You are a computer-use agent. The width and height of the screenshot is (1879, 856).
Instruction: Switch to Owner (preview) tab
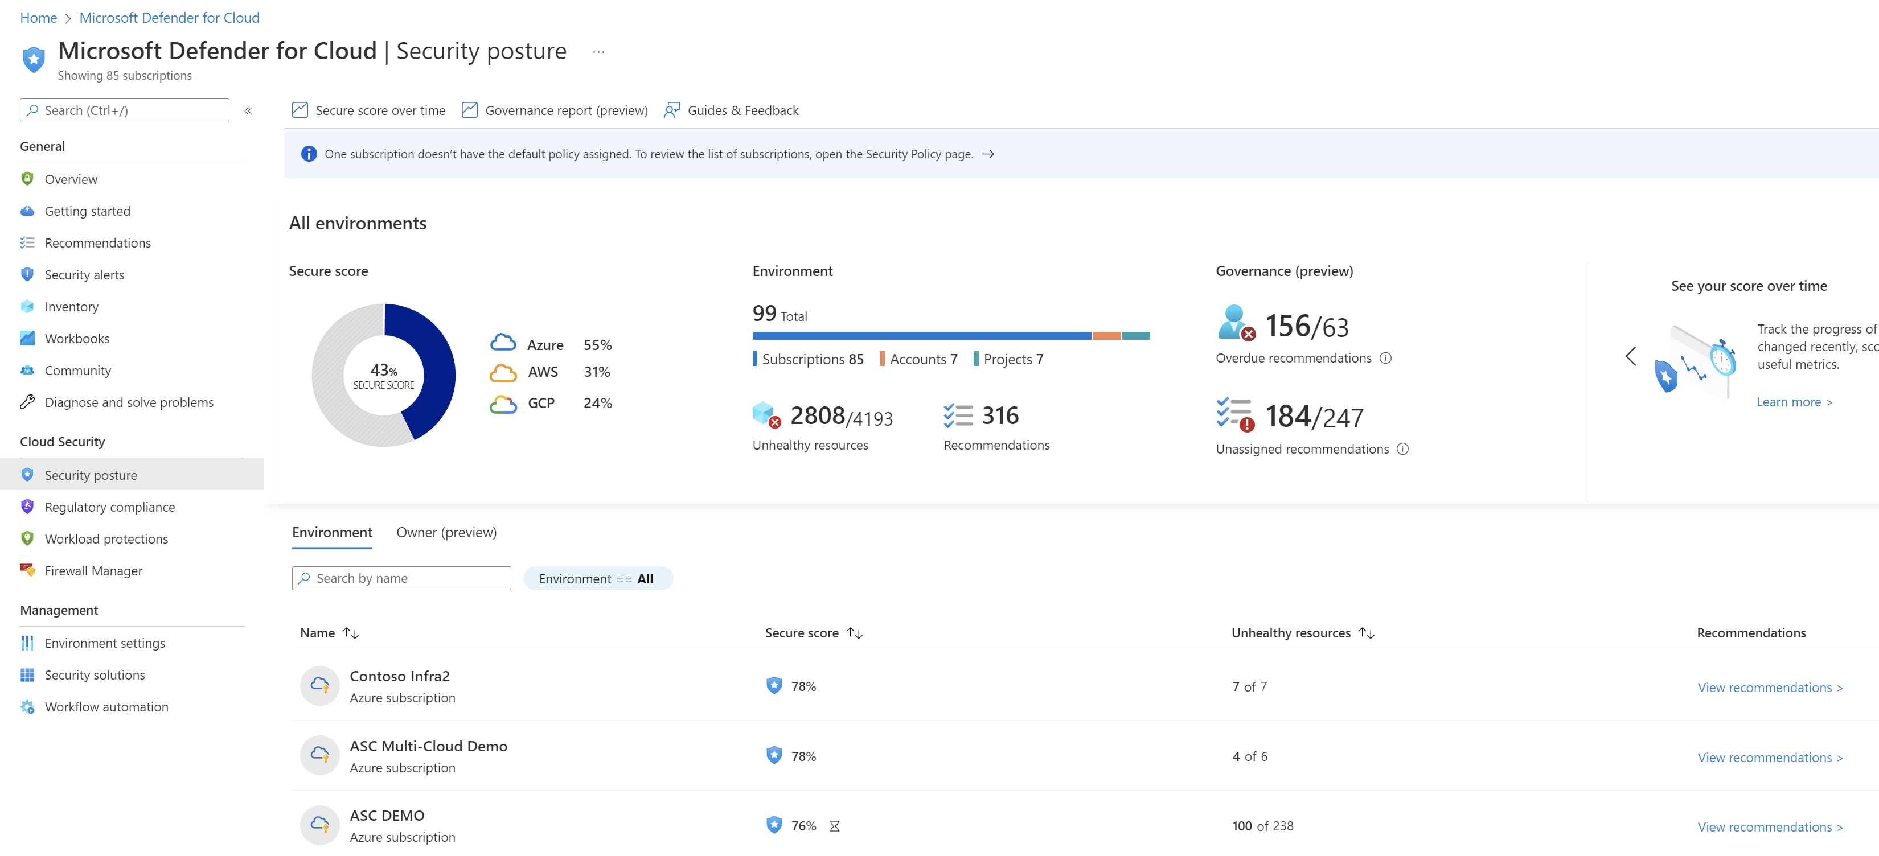(x=446, y=532)
